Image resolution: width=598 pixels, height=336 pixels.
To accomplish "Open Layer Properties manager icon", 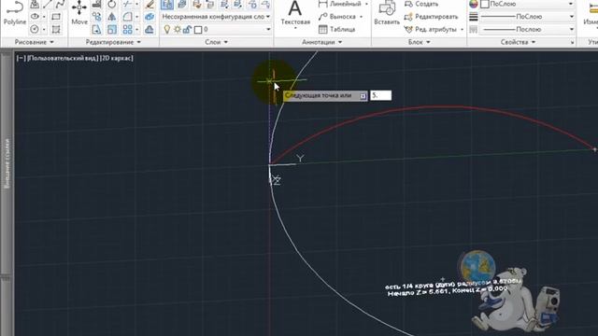I will click(x=166, y=4).
